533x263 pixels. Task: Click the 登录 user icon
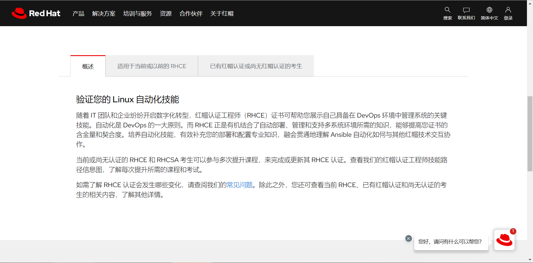click(x=508, y=10)
